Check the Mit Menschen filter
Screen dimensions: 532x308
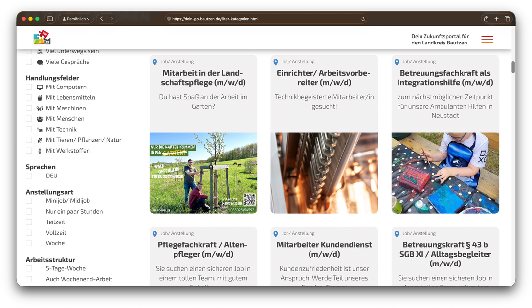29,119
